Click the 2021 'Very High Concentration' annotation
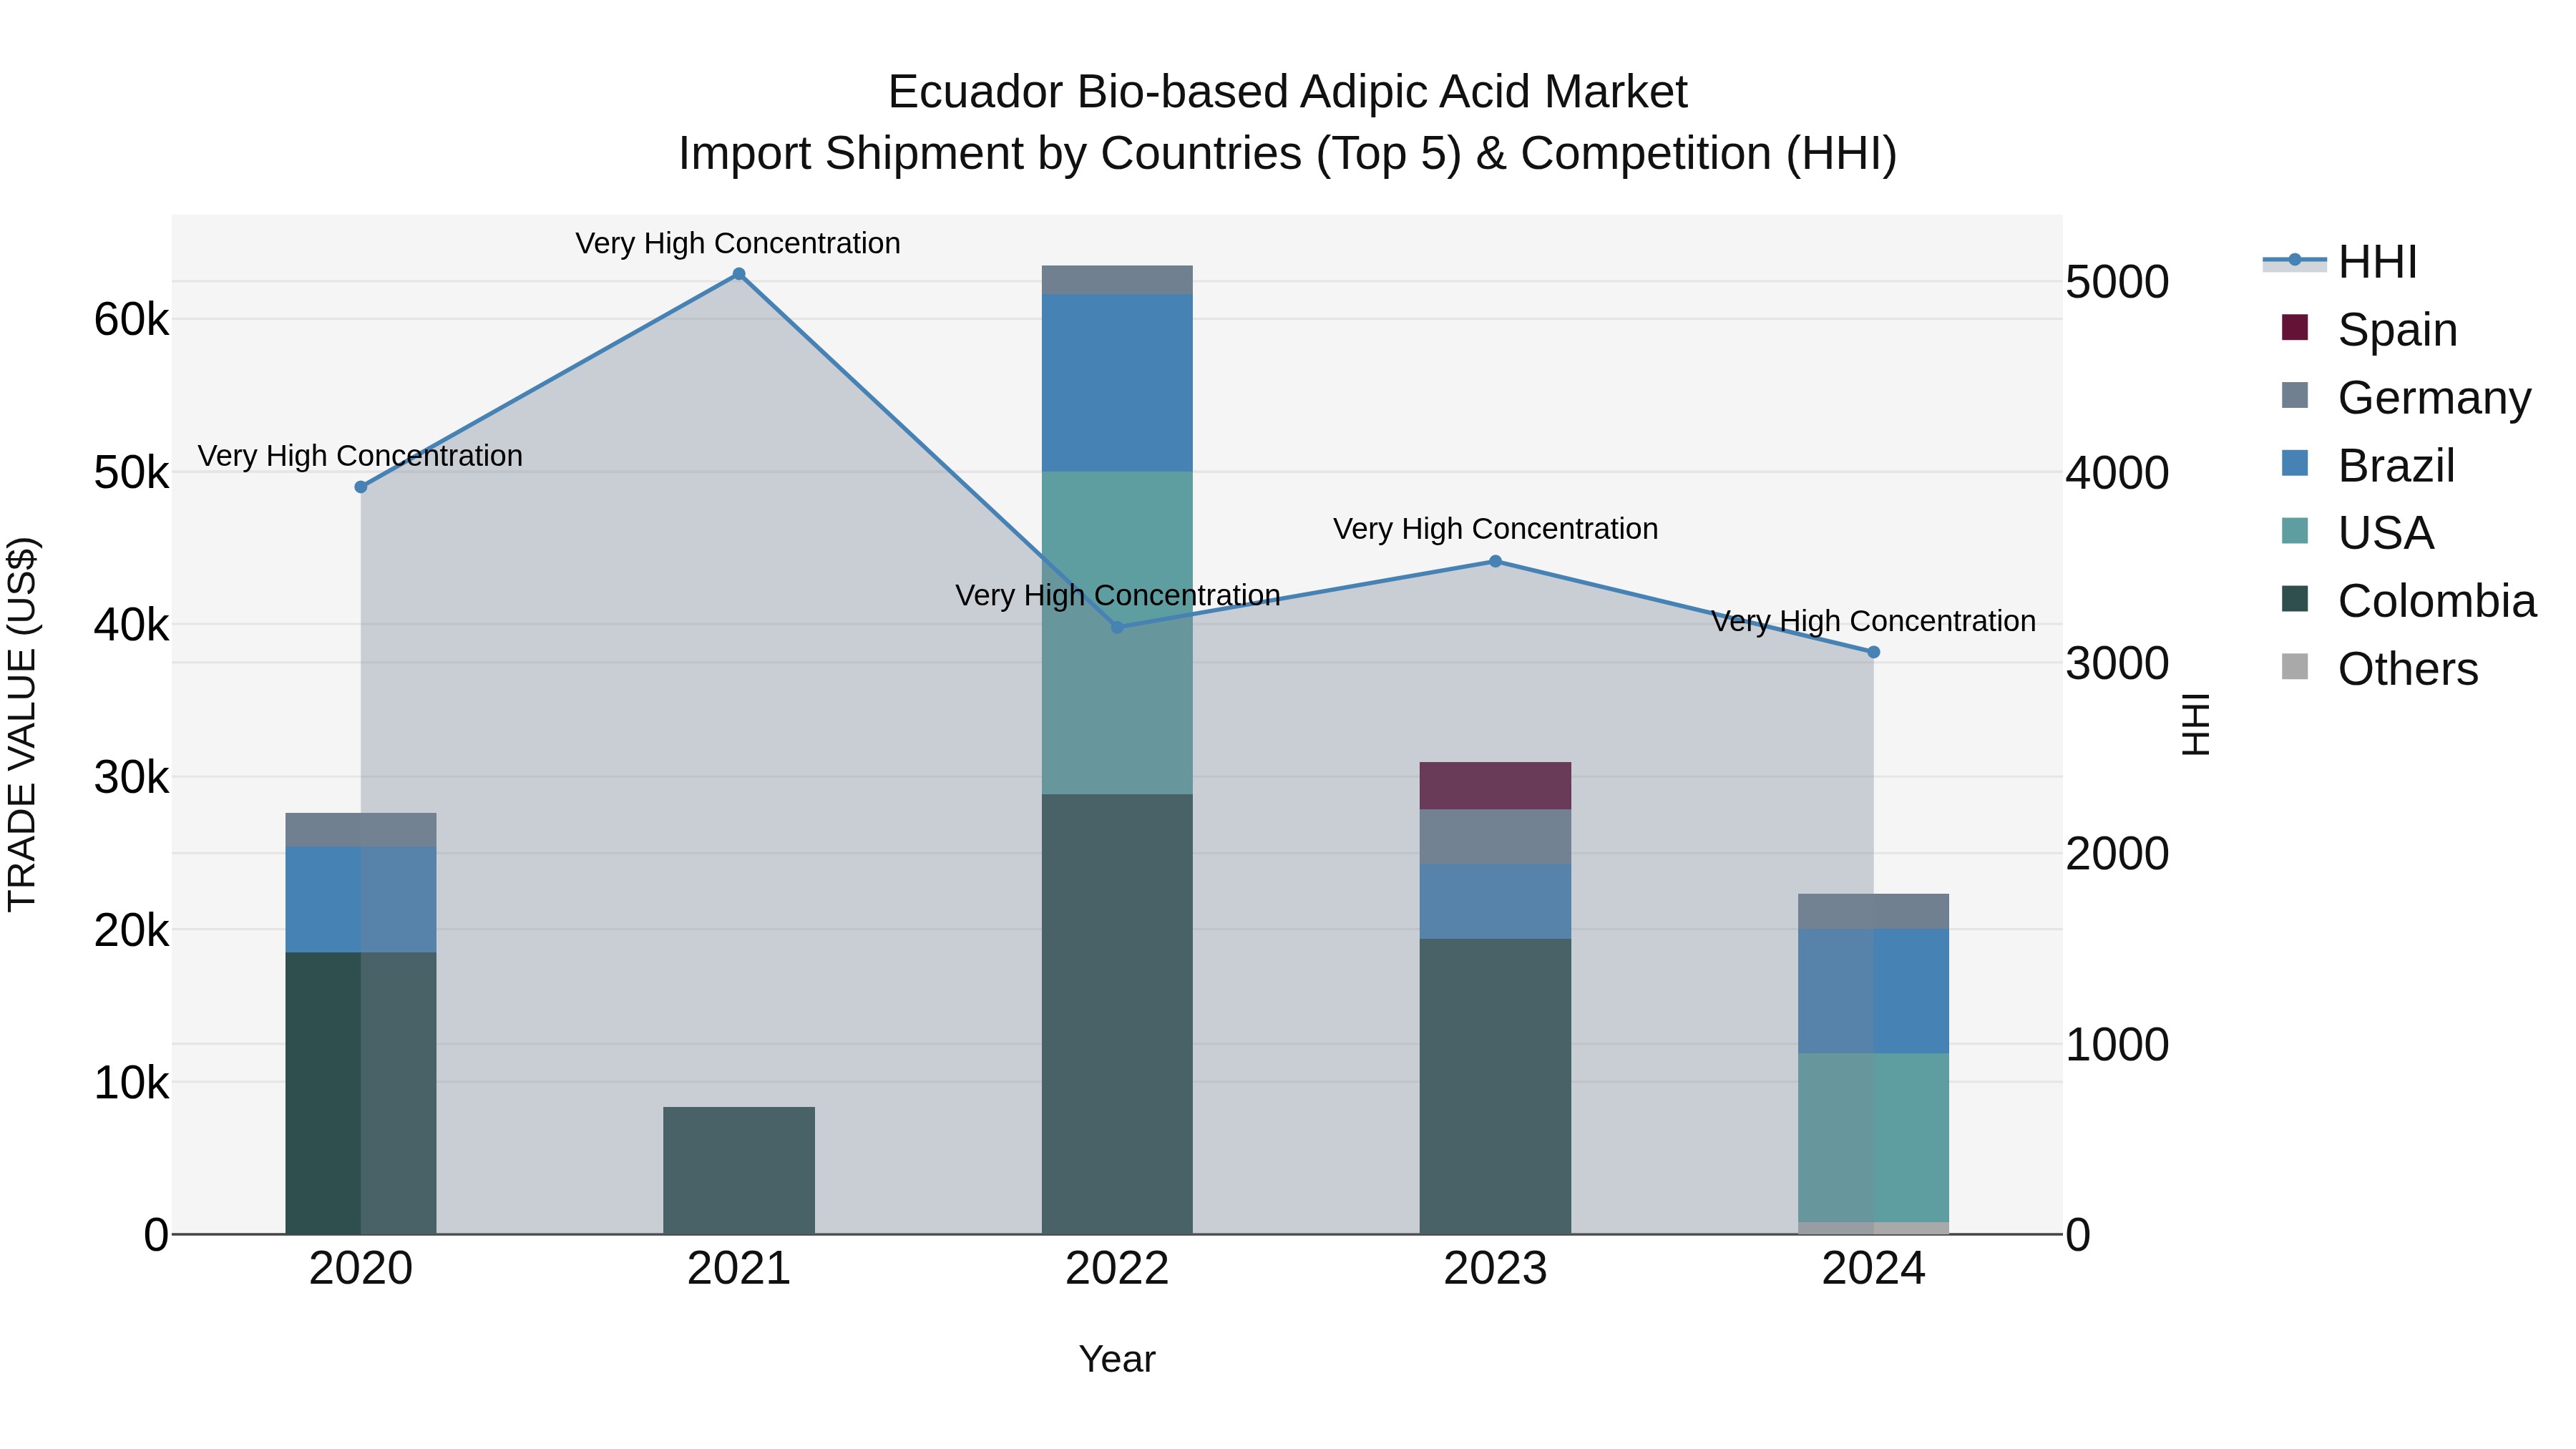Screen dimensions: 2576x1449 738,243
